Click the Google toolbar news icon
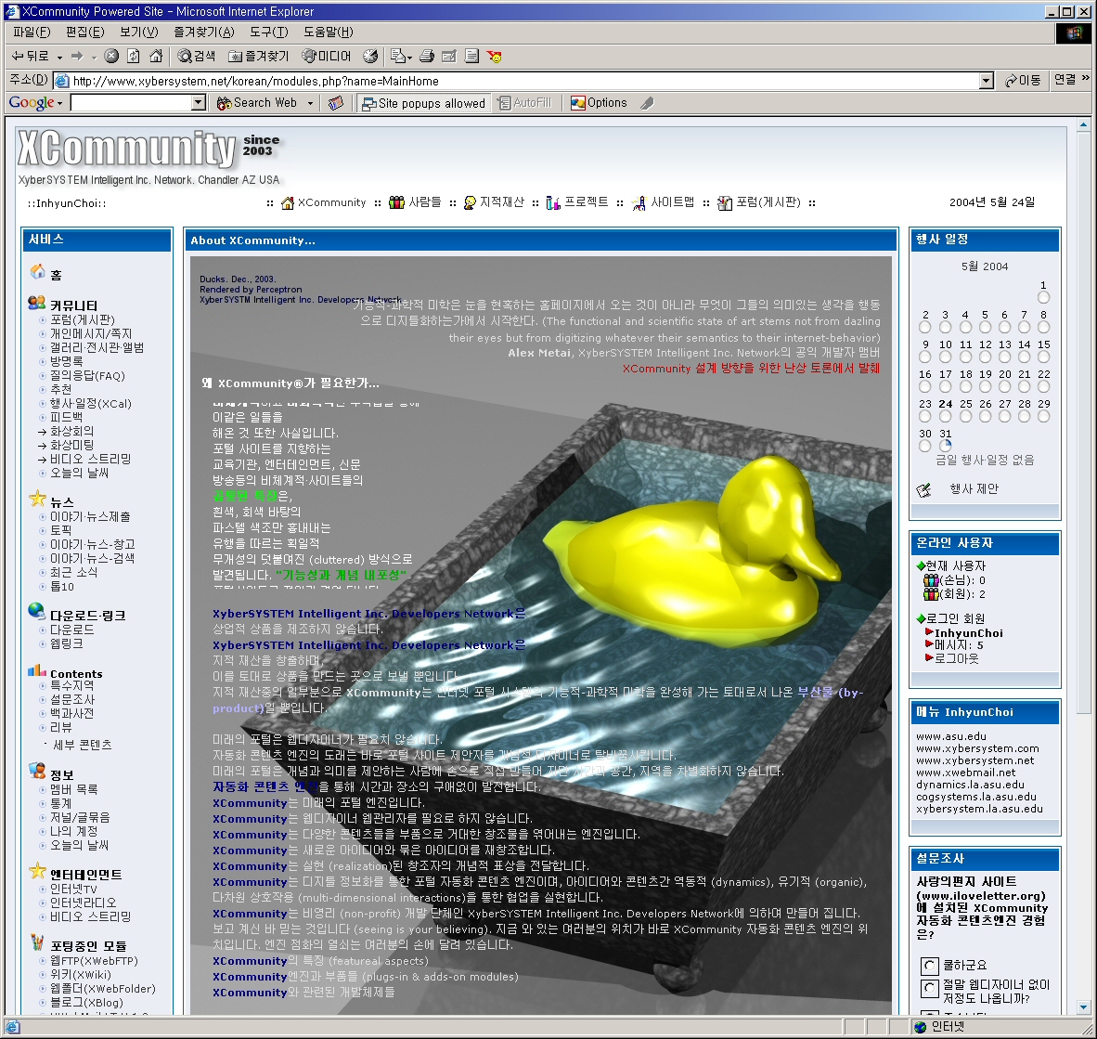Screen dimensions: 1097x1039 (x=336, y=103)
